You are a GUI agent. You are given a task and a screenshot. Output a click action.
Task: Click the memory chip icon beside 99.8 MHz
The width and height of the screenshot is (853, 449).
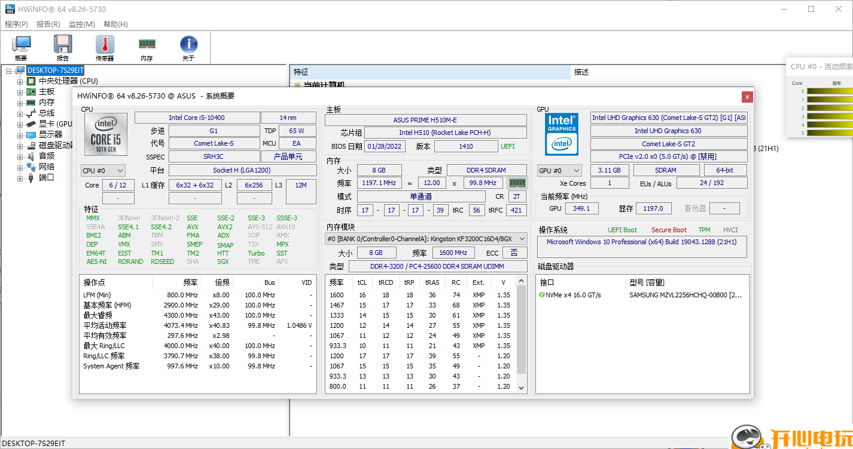pyautogui.click(x=517, y=183)
